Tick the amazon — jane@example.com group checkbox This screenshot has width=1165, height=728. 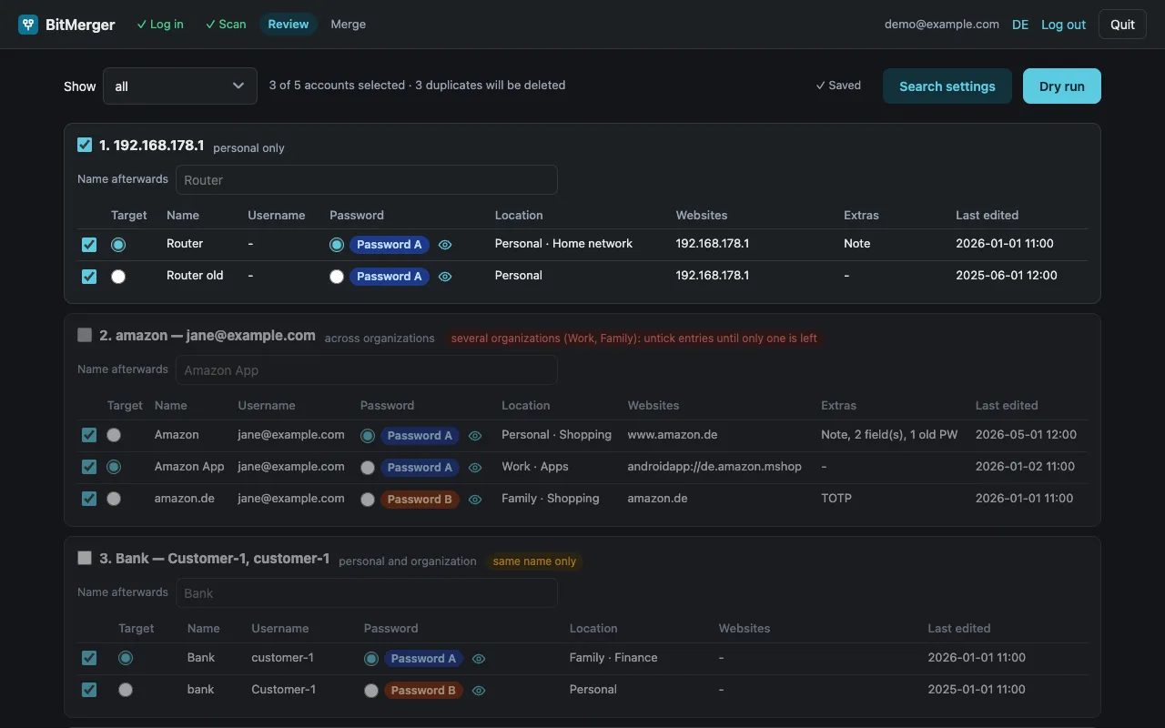[85, 335]
